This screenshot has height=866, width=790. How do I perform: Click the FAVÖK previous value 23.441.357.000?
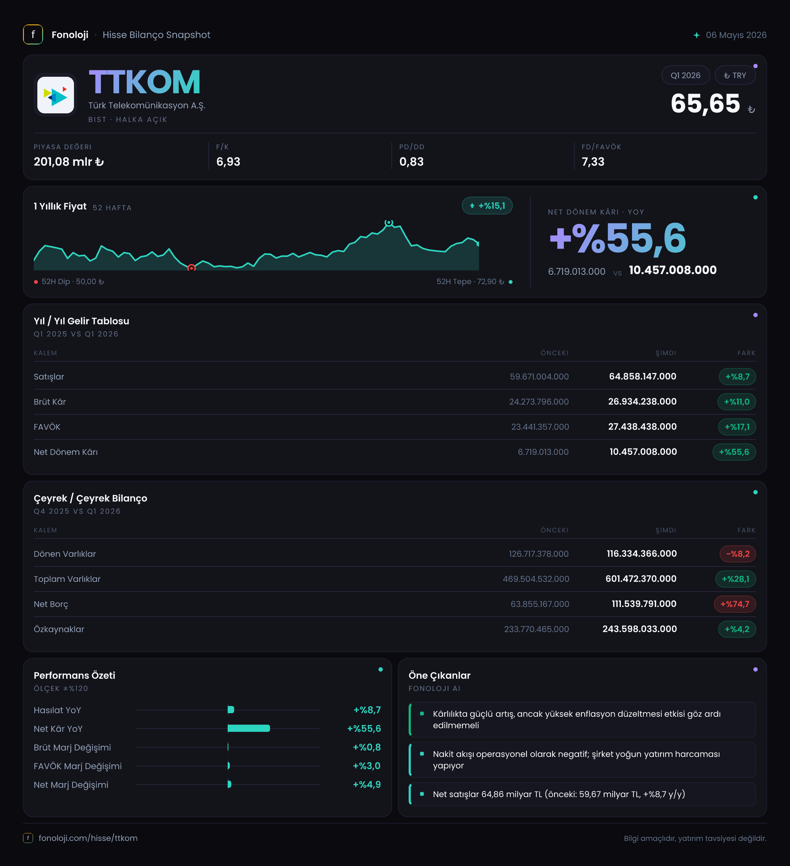(540, 427)
